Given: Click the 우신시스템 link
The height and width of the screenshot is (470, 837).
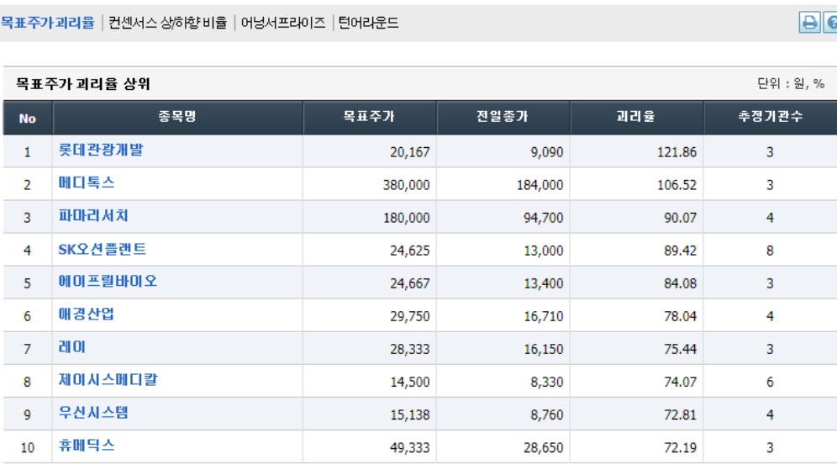Looking at the screenshot, I should click(x=93, y=413).
